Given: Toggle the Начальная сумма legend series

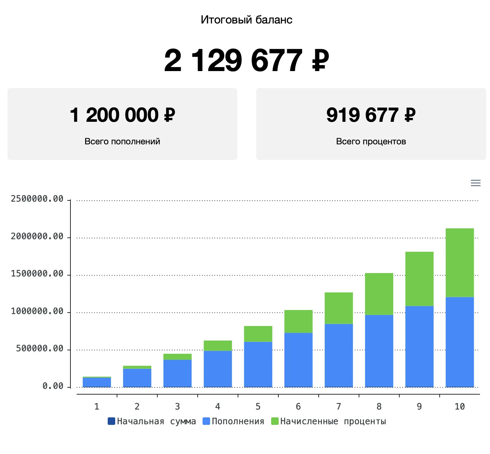Looking at the screenshot, I should 152,421.
